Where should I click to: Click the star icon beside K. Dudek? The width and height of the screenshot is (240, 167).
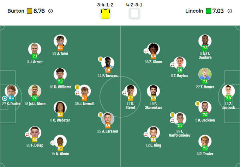[x=5, y=98]
